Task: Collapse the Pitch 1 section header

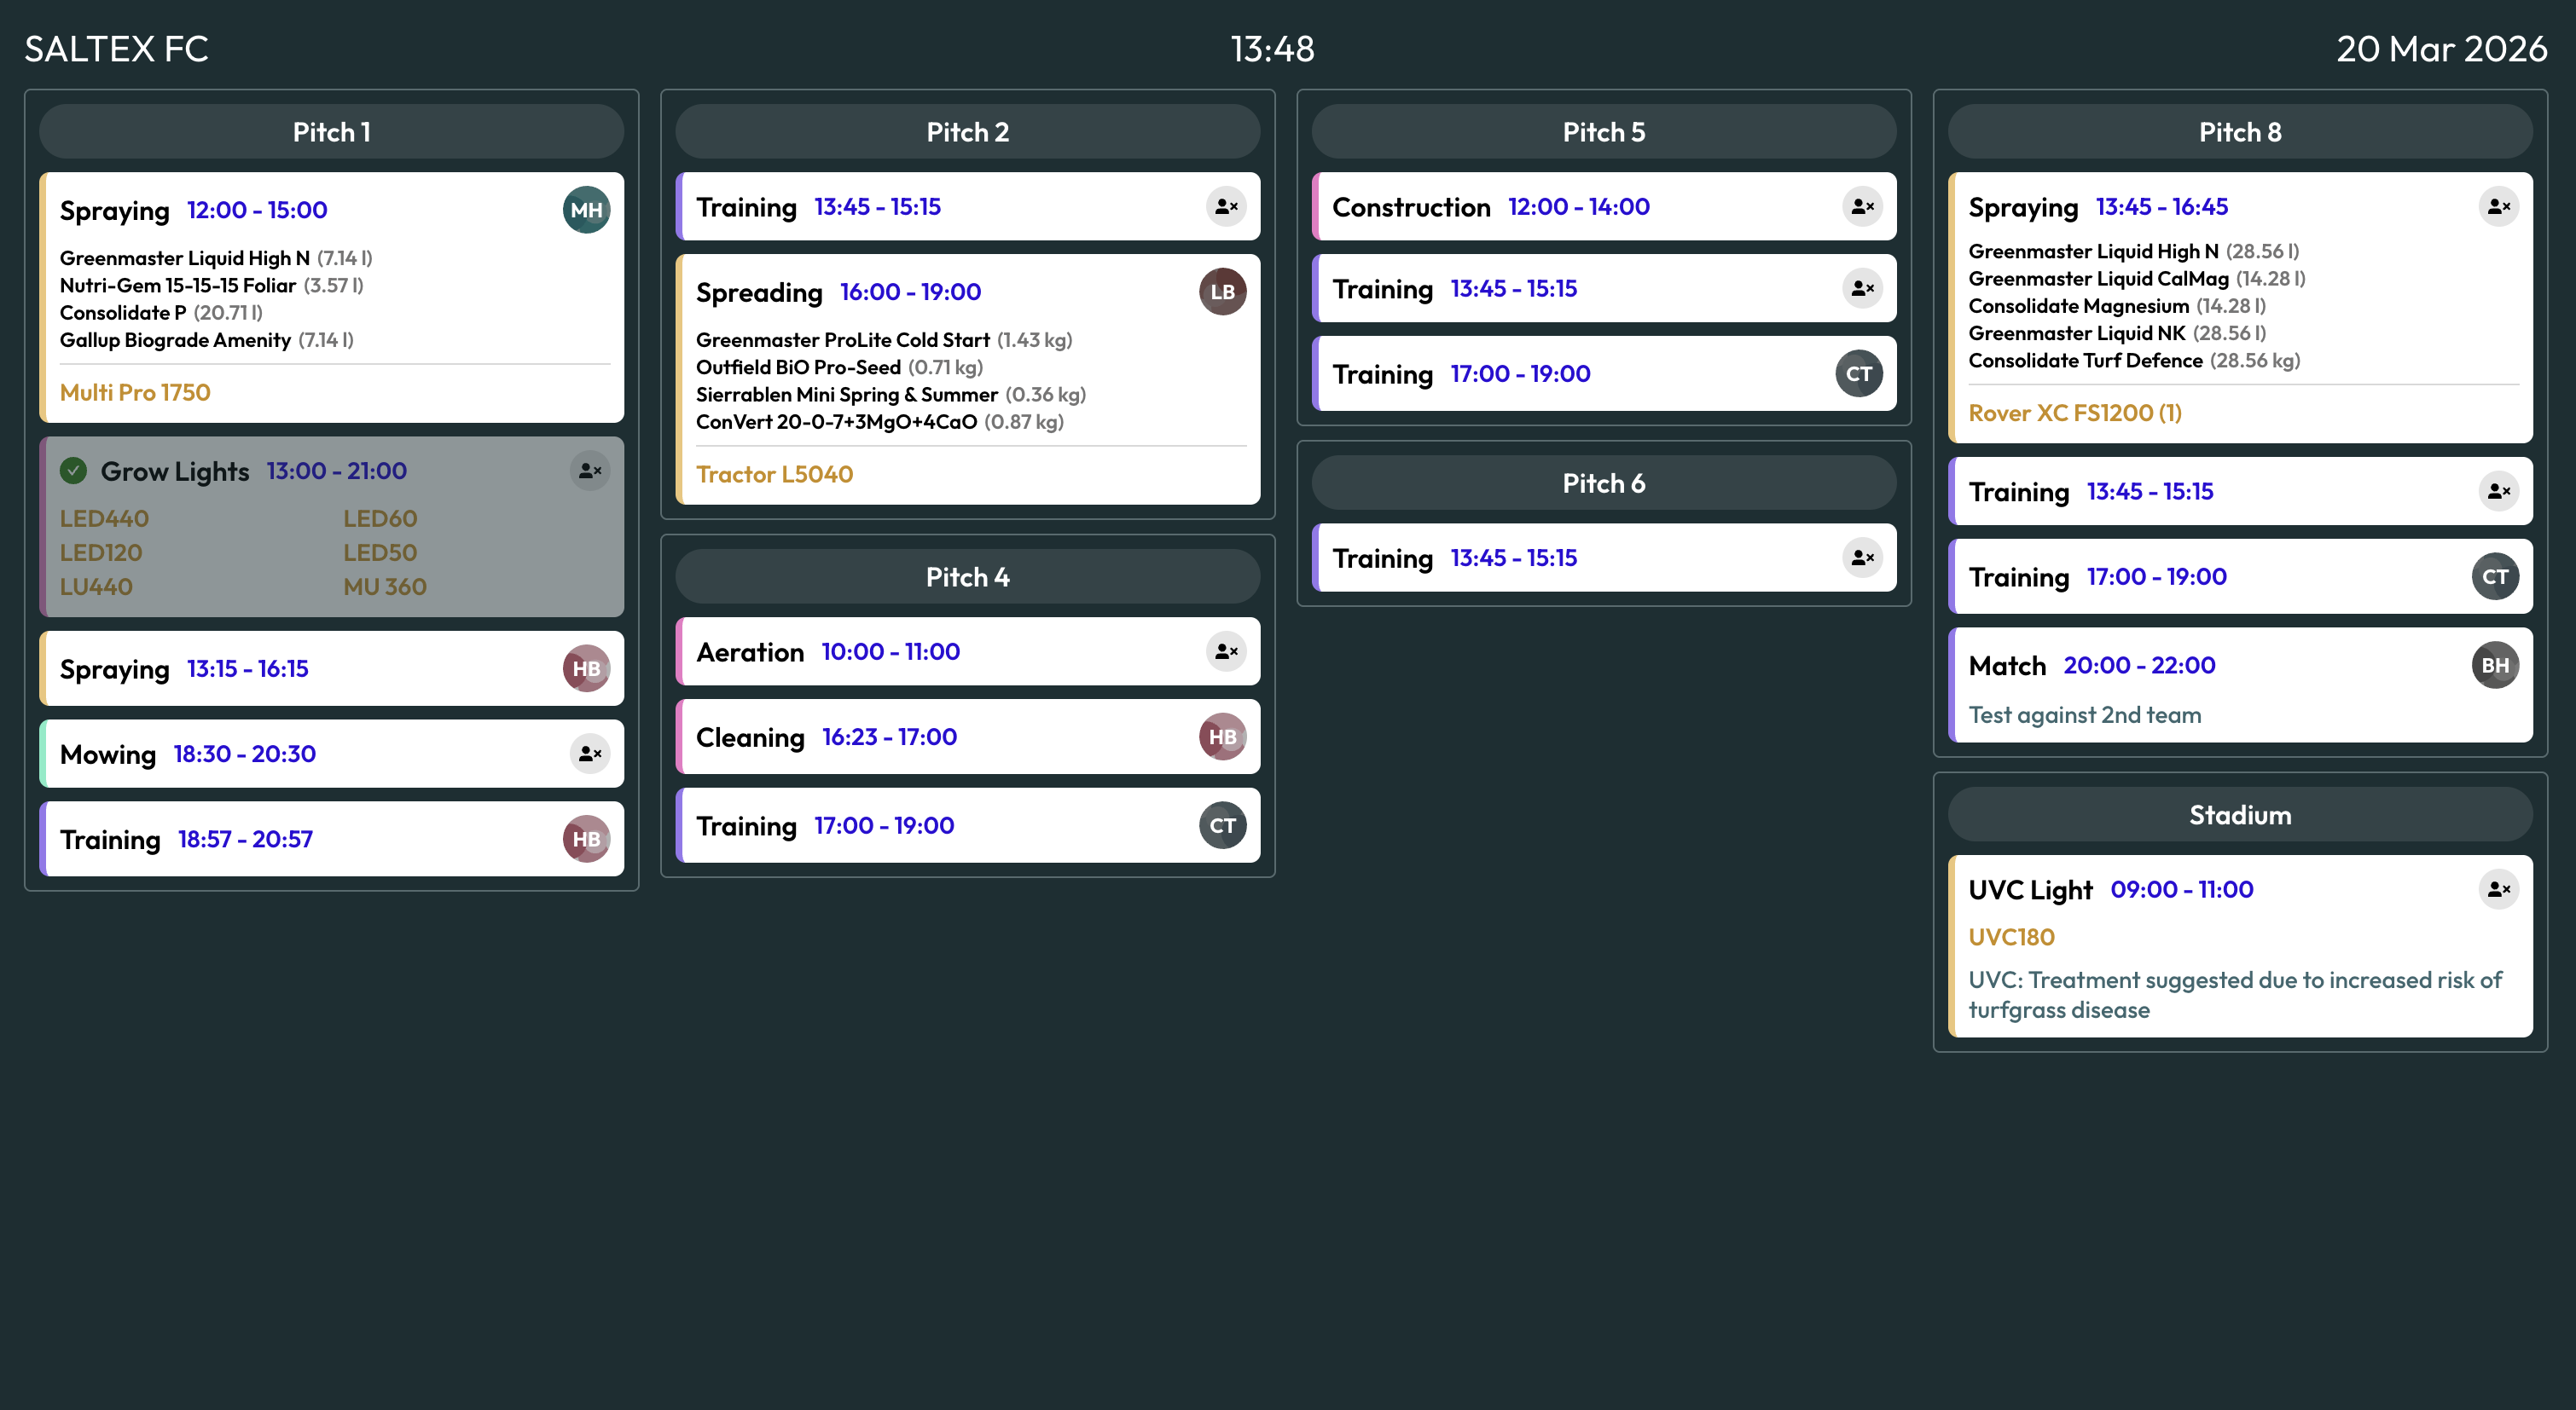Action: 331,131
